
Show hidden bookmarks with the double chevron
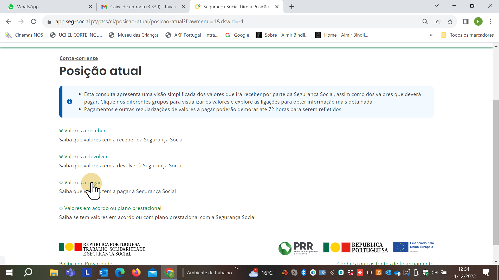click(431, 35)
